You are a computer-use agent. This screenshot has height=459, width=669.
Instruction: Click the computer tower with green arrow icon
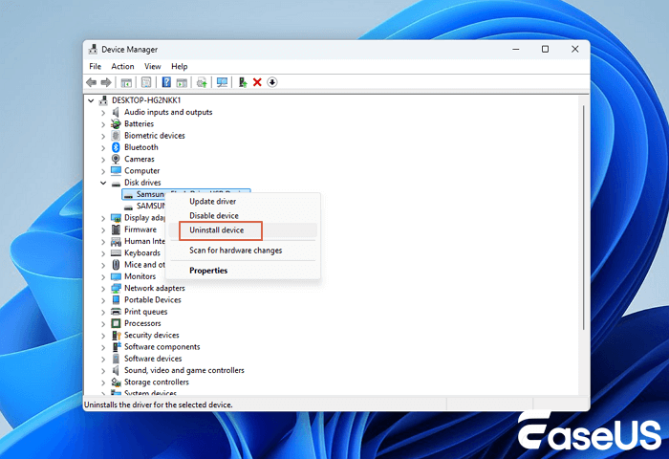[243, 82]
